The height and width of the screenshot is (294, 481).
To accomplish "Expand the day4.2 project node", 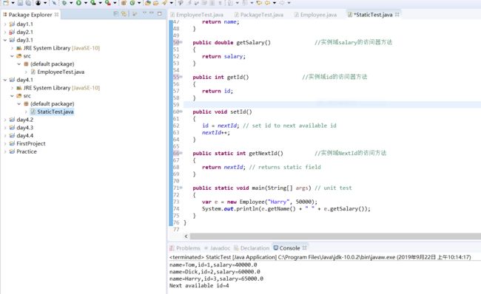I will 5,120.
